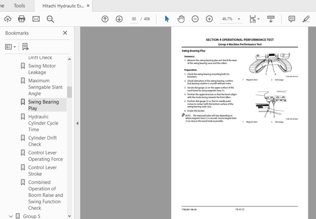Click the Group 5 bookmark icon
This screenshot has height=219, width=316.
[17, 216]
